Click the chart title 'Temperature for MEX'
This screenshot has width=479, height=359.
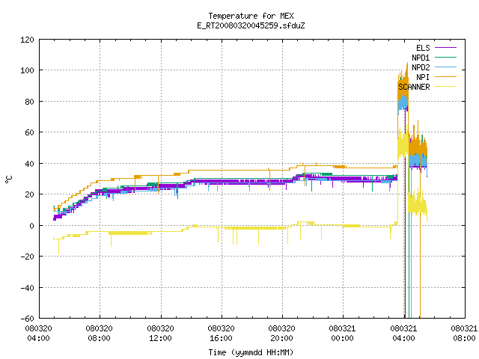251,16
